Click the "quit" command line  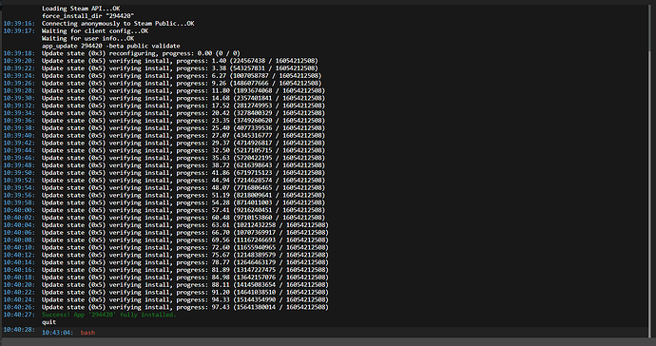(x=48, y=322)
